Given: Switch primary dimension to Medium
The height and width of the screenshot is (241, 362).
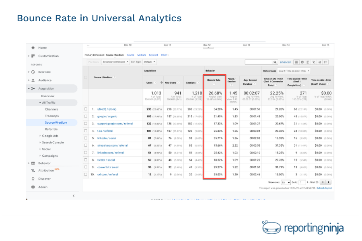Looking at the screenshot, I should (x=141, y=56).
